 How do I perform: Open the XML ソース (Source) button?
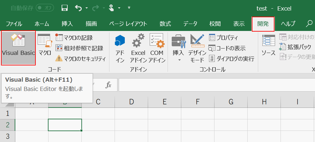click(x=268, y=45)
